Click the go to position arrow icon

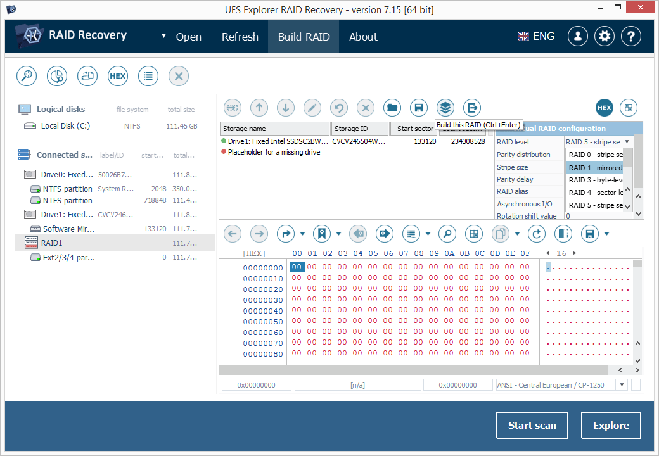click(x=286, y=234)
